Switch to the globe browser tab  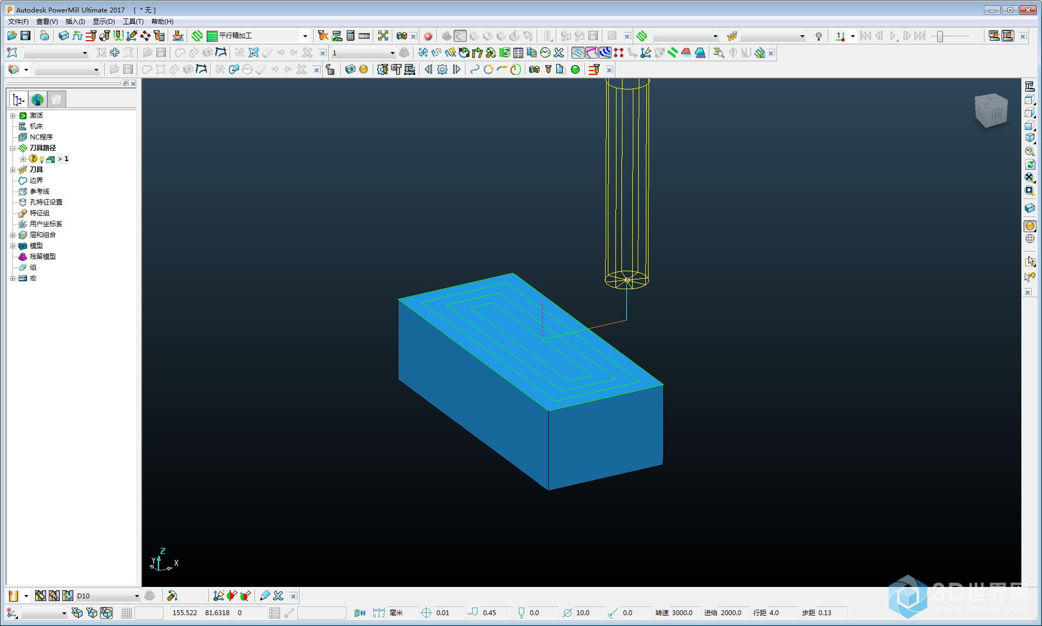37,100
